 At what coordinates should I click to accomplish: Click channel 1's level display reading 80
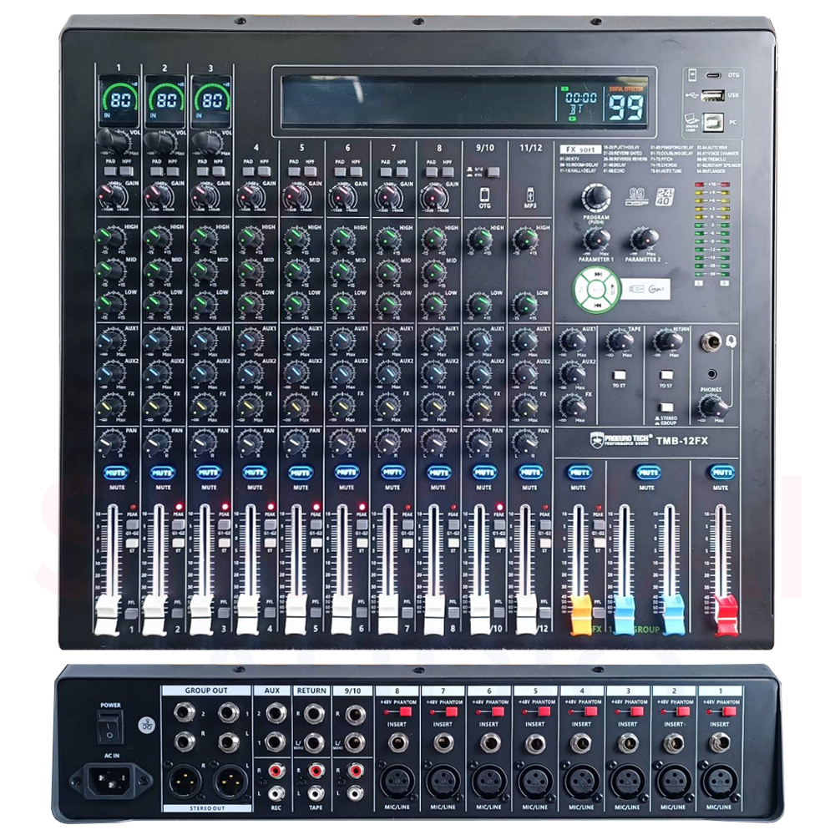pyautogui.click(x=119, y=101)
